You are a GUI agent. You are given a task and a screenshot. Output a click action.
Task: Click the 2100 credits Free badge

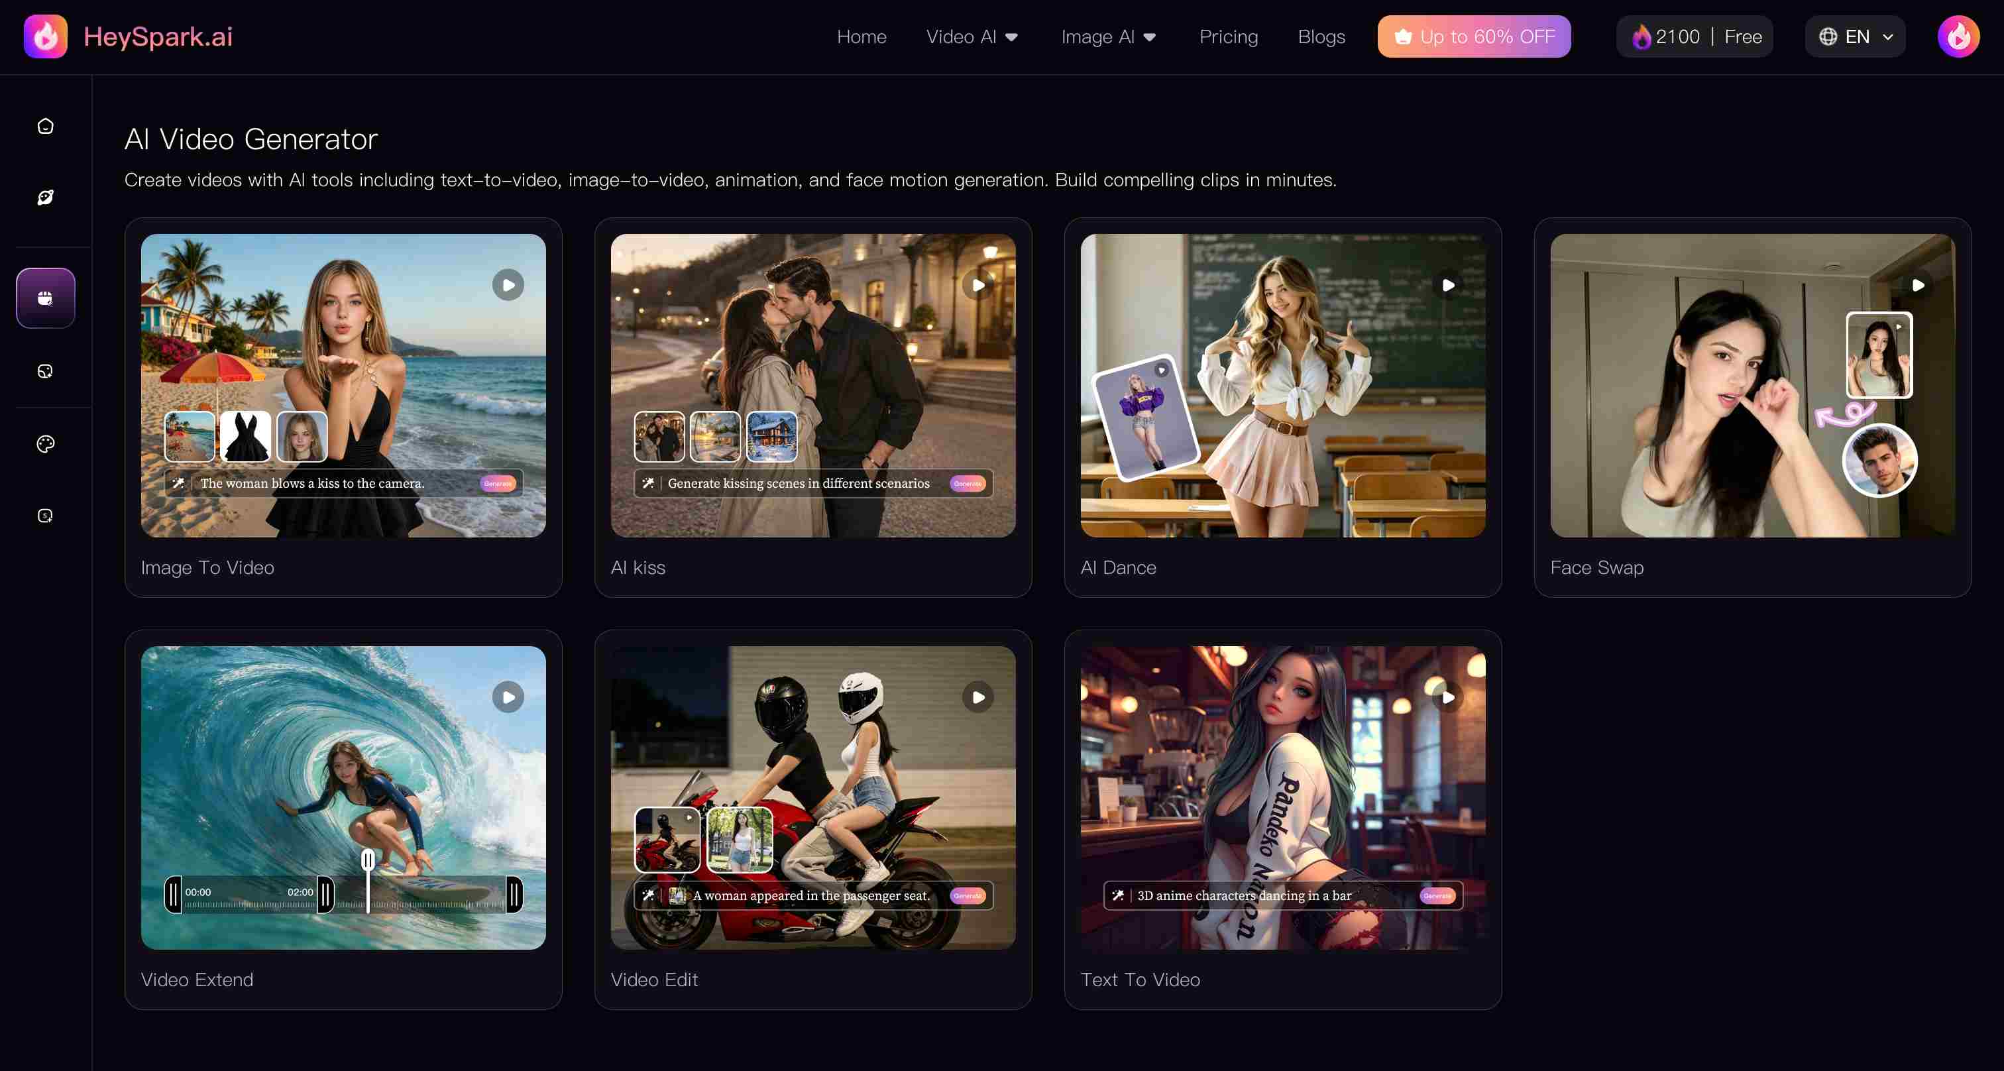[x=1695, y=36]
